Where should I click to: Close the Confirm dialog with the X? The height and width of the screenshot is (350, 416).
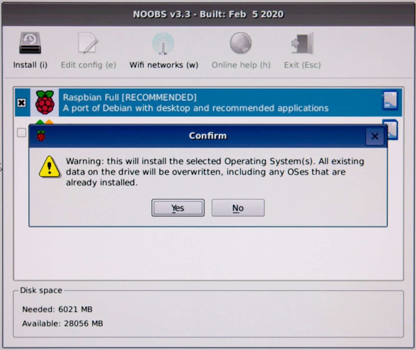(x=375, y=136)
